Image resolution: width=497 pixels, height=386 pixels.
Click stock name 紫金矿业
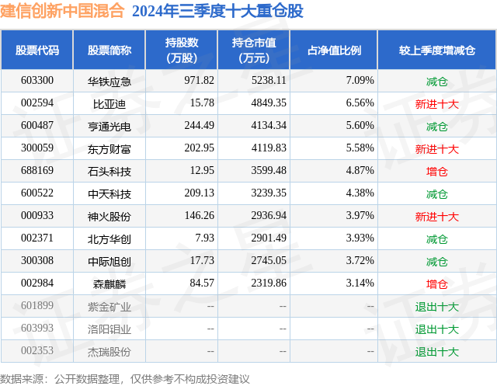[x=109, y=307]
